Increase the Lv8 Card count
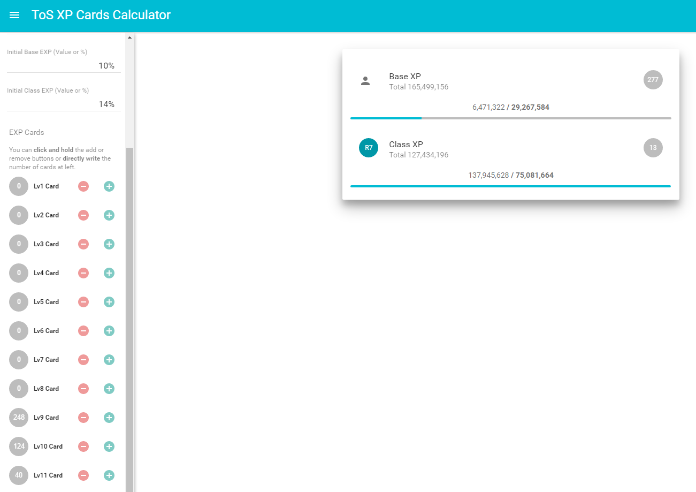Image resolution: width=696 pixels, height=492 pixels. (x=109, y=389)
